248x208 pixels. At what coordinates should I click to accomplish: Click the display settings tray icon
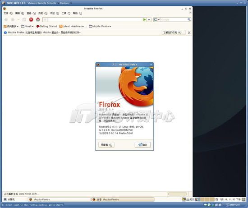(x=184, y=199)
